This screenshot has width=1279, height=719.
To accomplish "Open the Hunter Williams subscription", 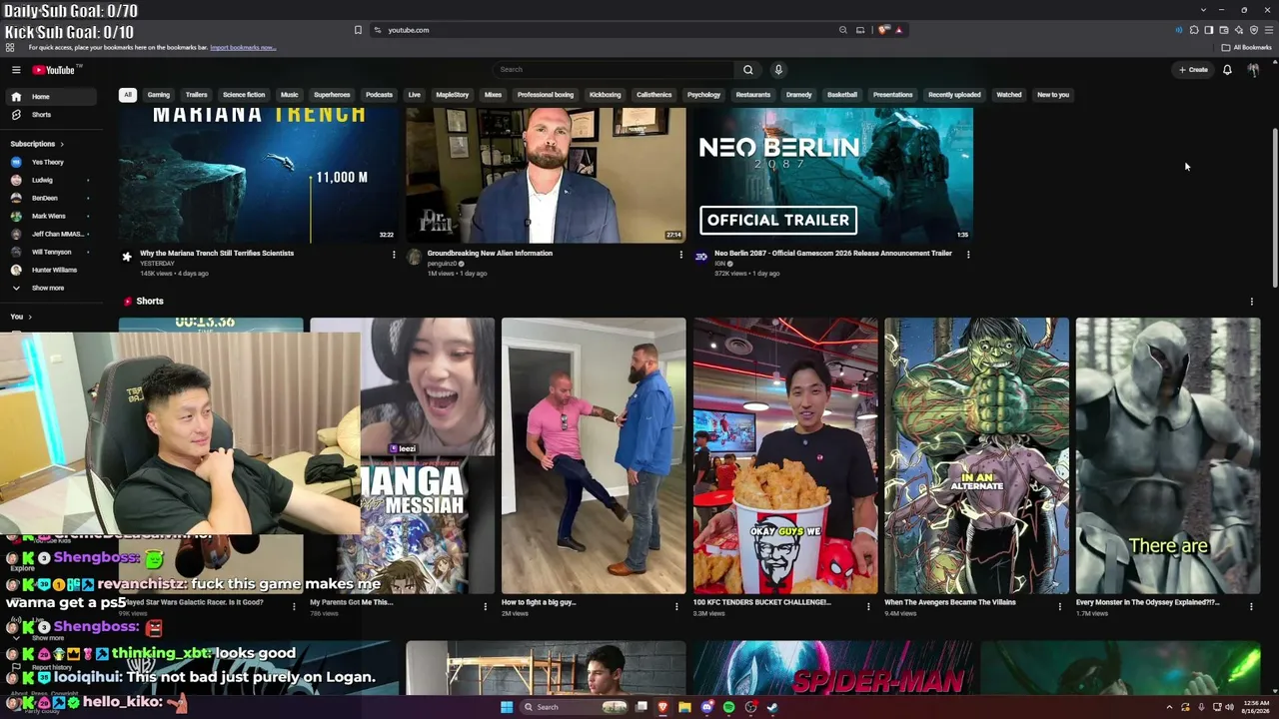I will 51,270.
